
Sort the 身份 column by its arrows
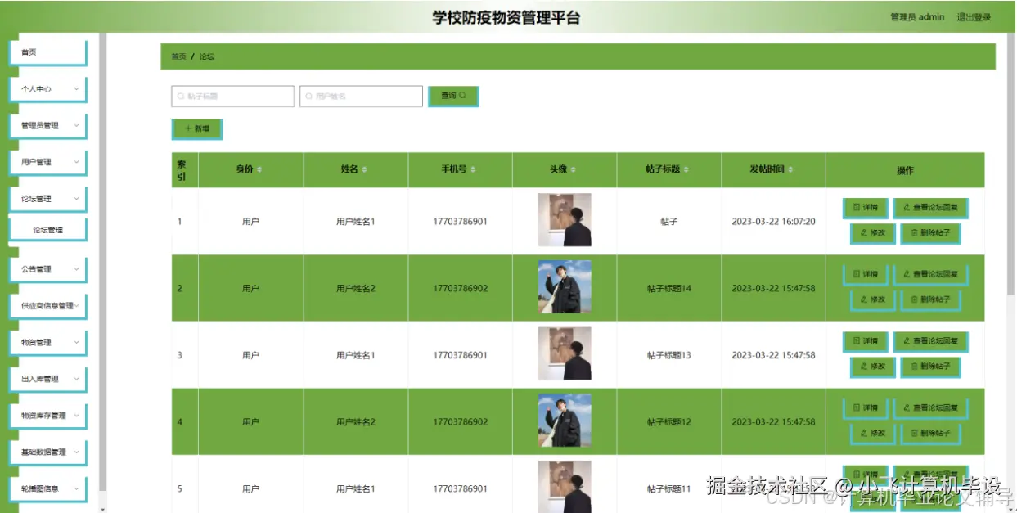click(259, 169)
